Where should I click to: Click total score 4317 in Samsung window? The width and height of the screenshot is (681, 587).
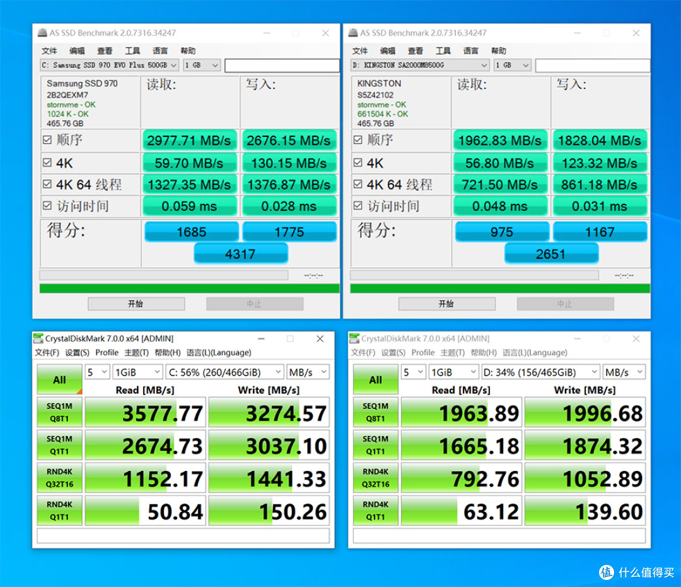coord(241,254)
